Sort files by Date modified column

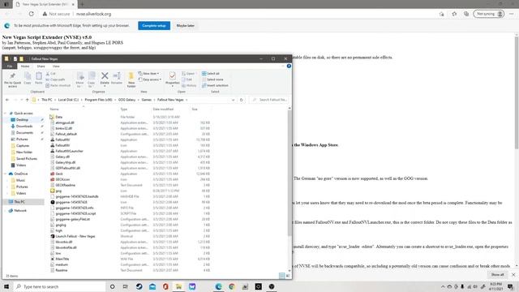[163, 109]
